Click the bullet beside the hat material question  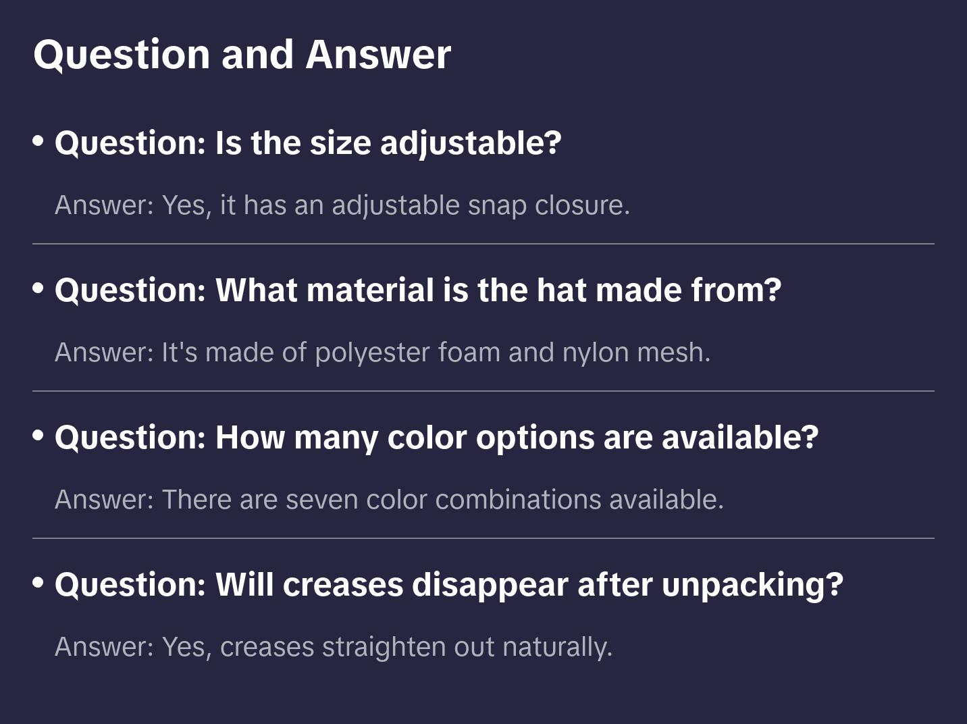pyautogui.click(x=38, y=288)
